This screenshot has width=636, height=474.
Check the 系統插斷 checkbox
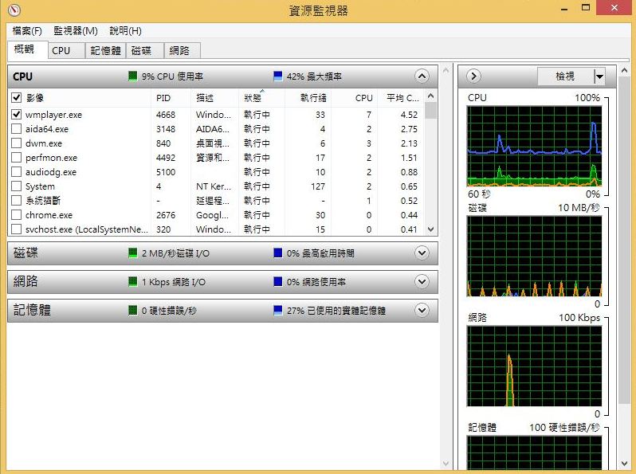(x=16, y=200)
